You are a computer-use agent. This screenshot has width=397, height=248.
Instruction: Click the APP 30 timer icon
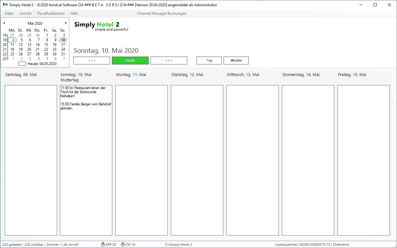point(103,245)
